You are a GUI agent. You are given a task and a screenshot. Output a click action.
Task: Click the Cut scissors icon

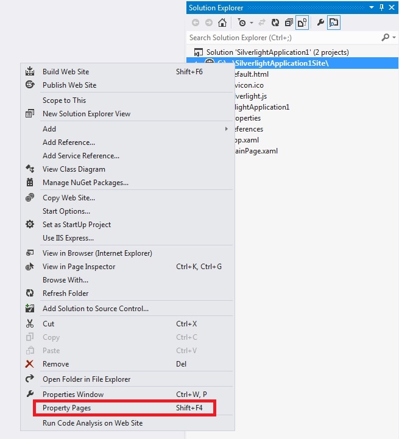pos(30,324)
